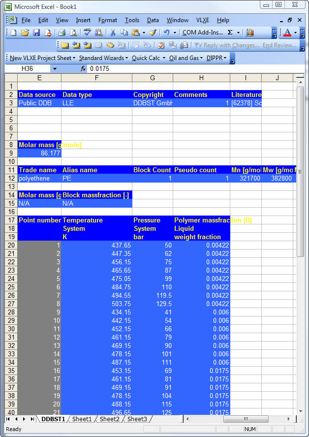Screen dimensions: 309x437
Task: Select column G header
Action: coord(153,78)
